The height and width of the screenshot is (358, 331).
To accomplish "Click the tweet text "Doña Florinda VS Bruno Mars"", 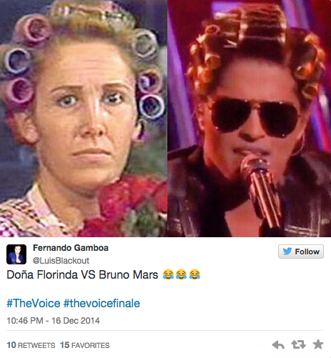I will click(82, 274).
